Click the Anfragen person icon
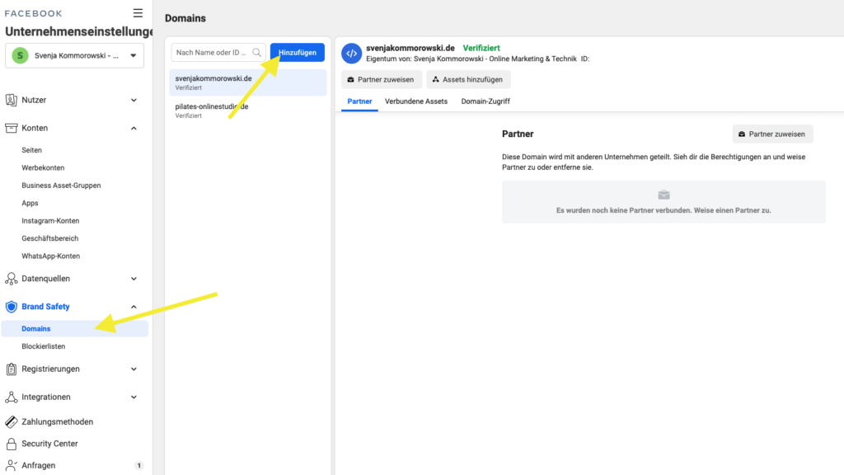Screen dimensions: 844x475 point(11,465)
